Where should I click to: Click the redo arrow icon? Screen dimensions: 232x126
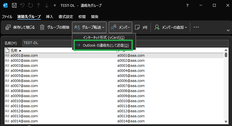31,6
